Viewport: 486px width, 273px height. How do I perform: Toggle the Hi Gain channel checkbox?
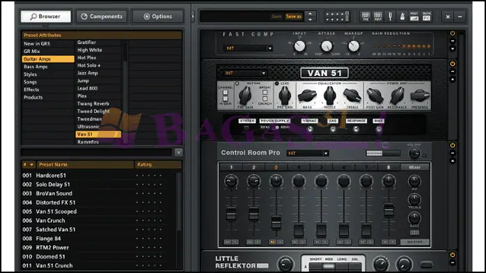pyautogui.click(x=226, y=98)
